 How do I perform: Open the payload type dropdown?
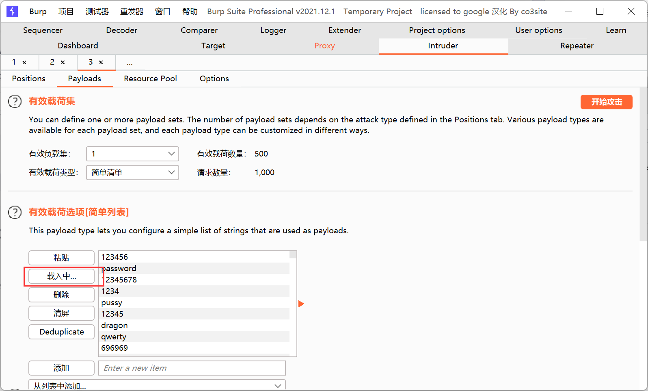tap(132, 172)
